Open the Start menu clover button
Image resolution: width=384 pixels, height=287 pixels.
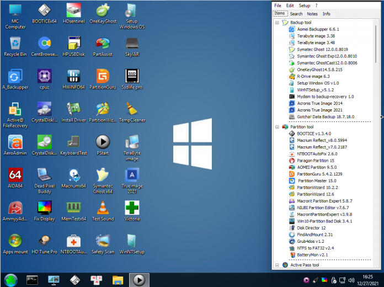coord(10,280)
